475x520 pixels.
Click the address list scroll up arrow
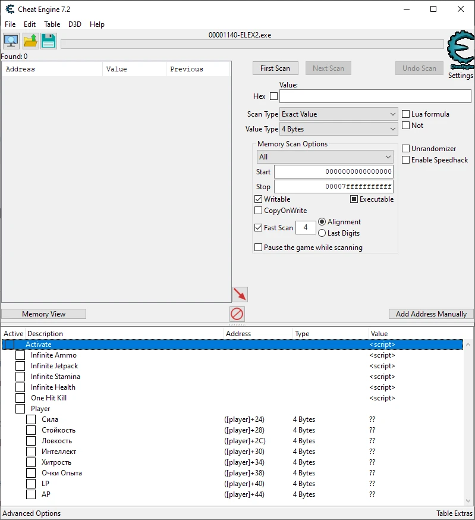coord(468,344)
